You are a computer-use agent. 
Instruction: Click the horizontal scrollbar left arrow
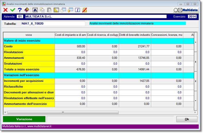click(x=5, y=112)
